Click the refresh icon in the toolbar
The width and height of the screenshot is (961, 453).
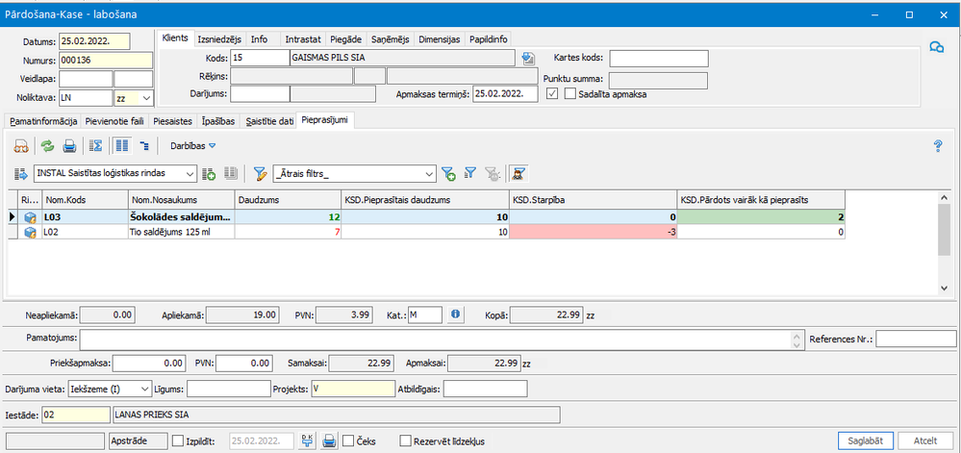(x=46, y=146)
